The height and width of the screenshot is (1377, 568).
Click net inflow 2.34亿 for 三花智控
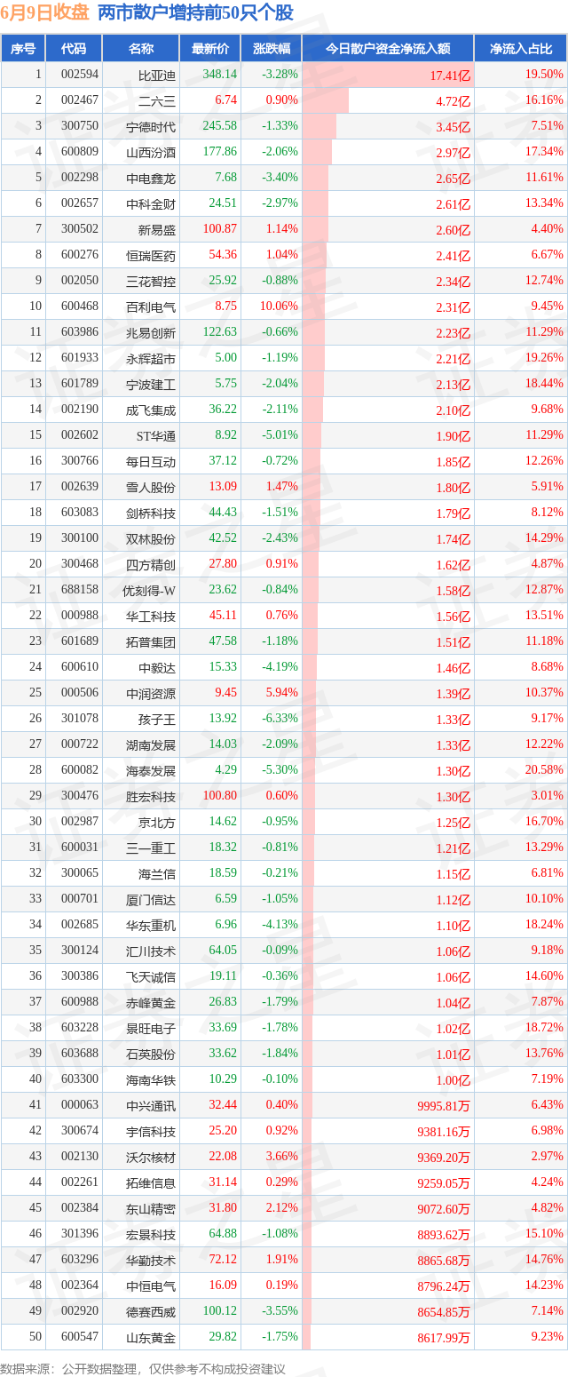tap(453, 282)
